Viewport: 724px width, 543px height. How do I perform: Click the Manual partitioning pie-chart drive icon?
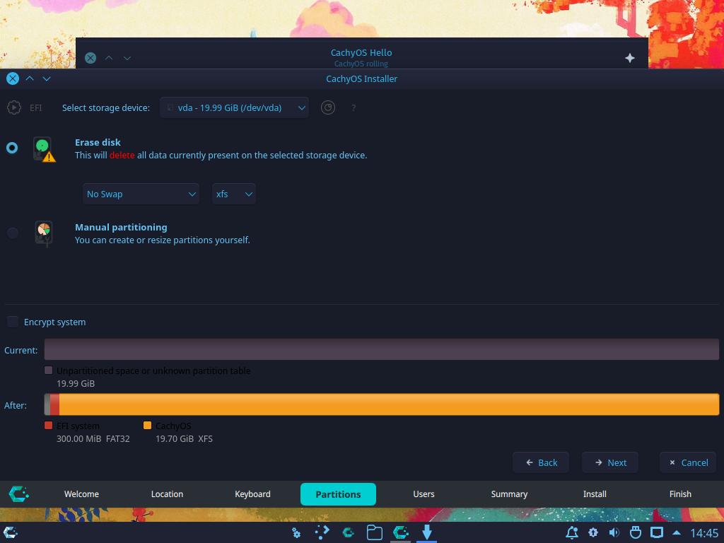pyautogui.click(x=43, y=233)
